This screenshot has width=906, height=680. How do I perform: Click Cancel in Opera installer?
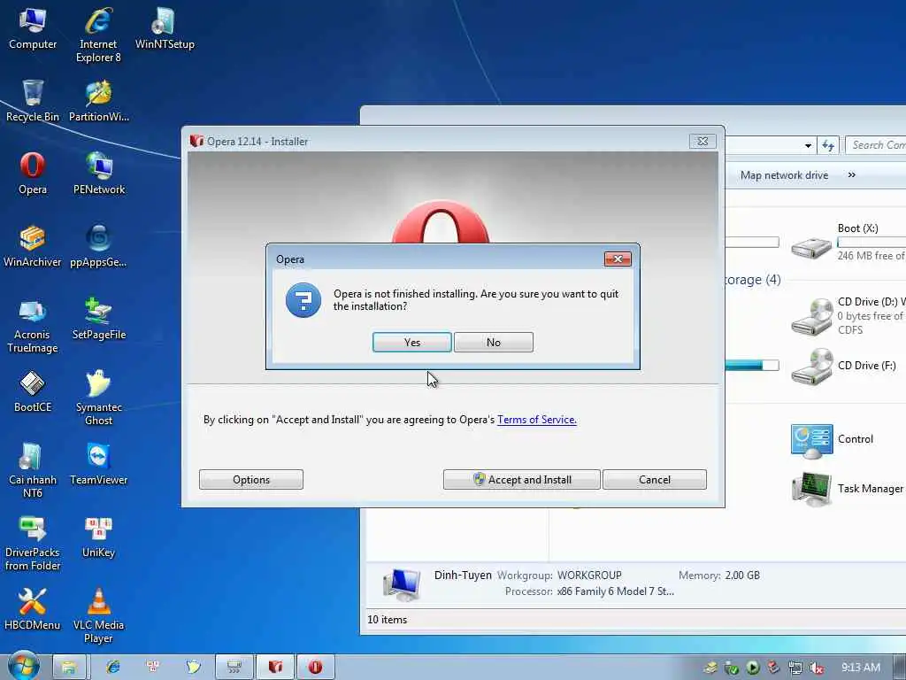coord(655,479)
